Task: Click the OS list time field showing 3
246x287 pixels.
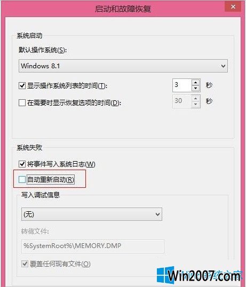Action: point(182,85)
